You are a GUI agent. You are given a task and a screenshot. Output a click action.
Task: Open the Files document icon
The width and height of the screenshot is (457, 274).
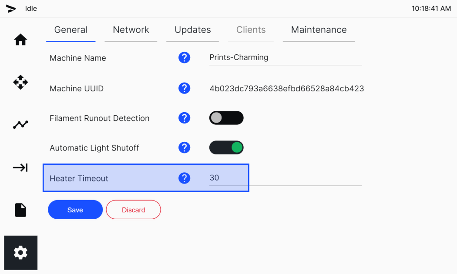(20, 210)
